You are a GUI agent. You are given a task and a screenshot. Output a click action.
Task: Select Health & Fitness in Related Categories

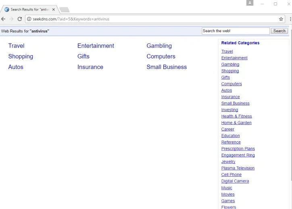point(236,116)
